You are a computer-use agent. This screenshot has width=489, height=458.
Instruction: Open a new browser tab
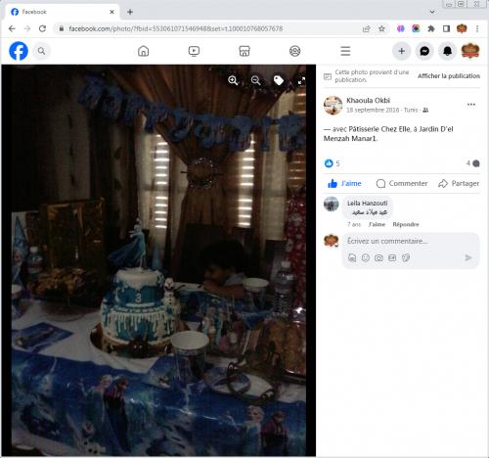point(130,12)
